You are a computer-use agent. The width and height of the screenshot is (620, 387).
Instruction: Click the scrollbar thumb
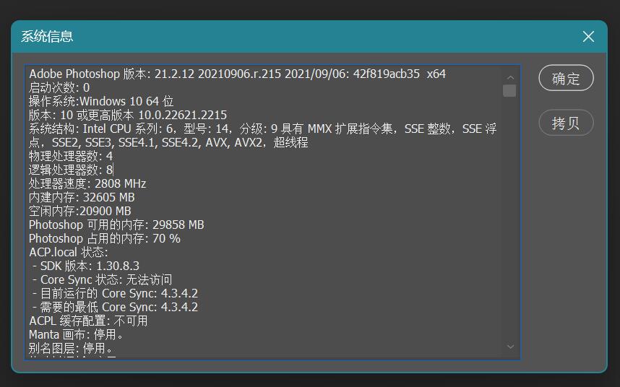509,90
